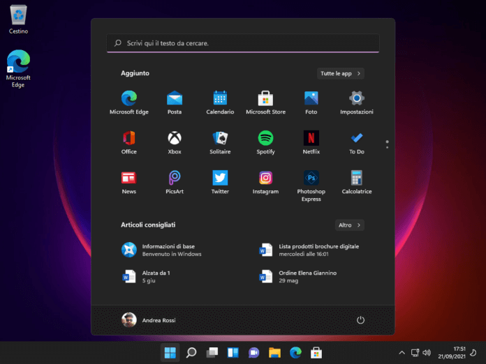The image size is (486, 364).
Task: Open Task View on the taskbar
Action: tap(212, 353)
